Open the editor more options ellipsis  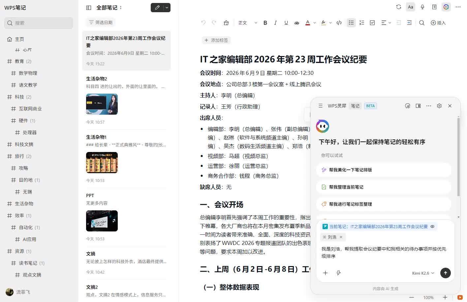click(458, 7)
